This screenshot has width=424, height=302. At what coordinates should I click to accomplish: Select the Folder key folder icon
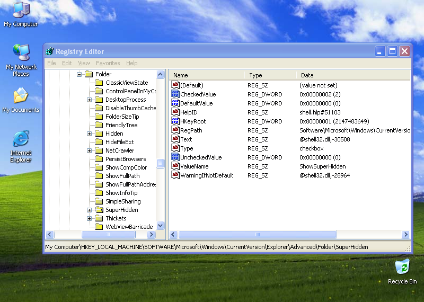pyautogui.click(x=89, y=74)
